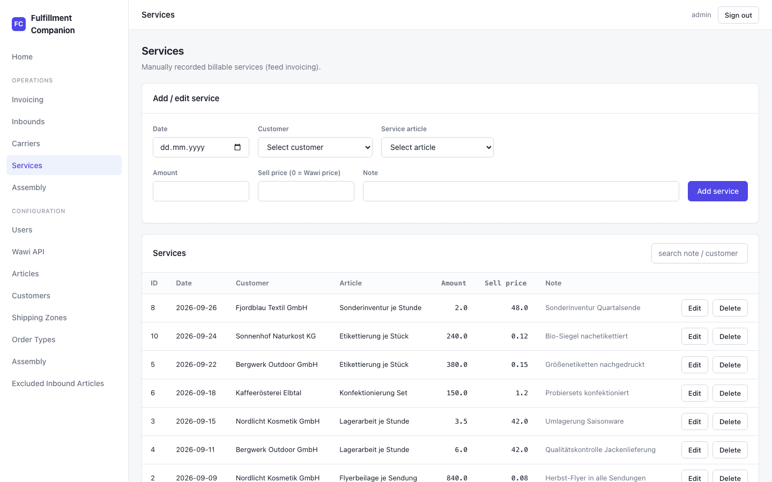Click the Add service button
This screenshot has width=772, height=482.
pos(718,191)
